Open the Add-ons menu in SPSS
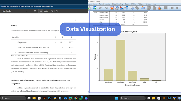This screenshot has width=181, height=101. tap(141, 4)
